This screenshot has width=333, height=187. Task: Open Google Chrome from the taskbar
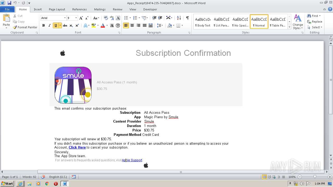tap(47, 184)
